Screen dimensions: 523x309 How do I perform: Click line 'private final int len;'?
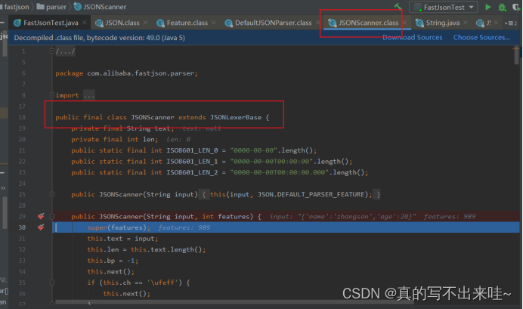point(114,139)
